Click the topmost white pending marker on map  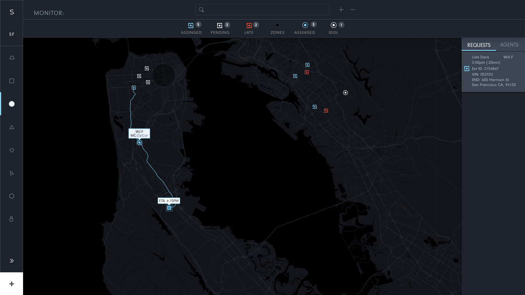tap(147, 68)
